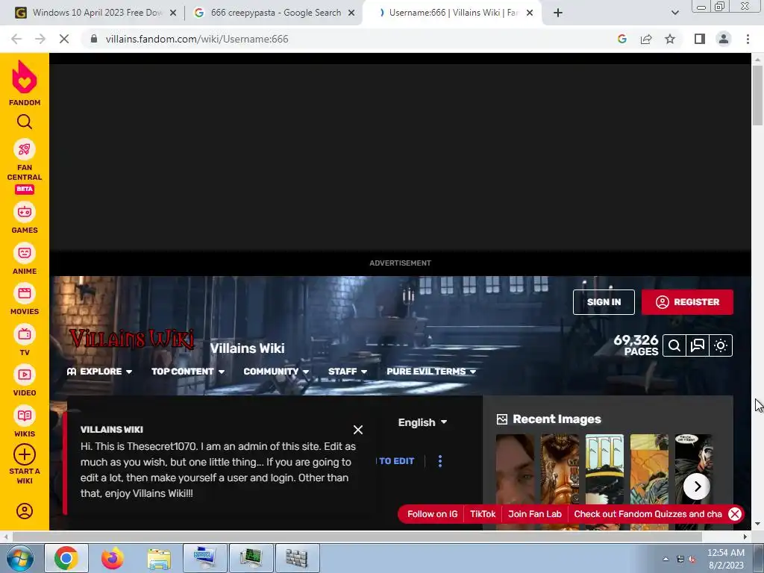
Task: Close the bottom red promo bar
Action: (735, 513)
